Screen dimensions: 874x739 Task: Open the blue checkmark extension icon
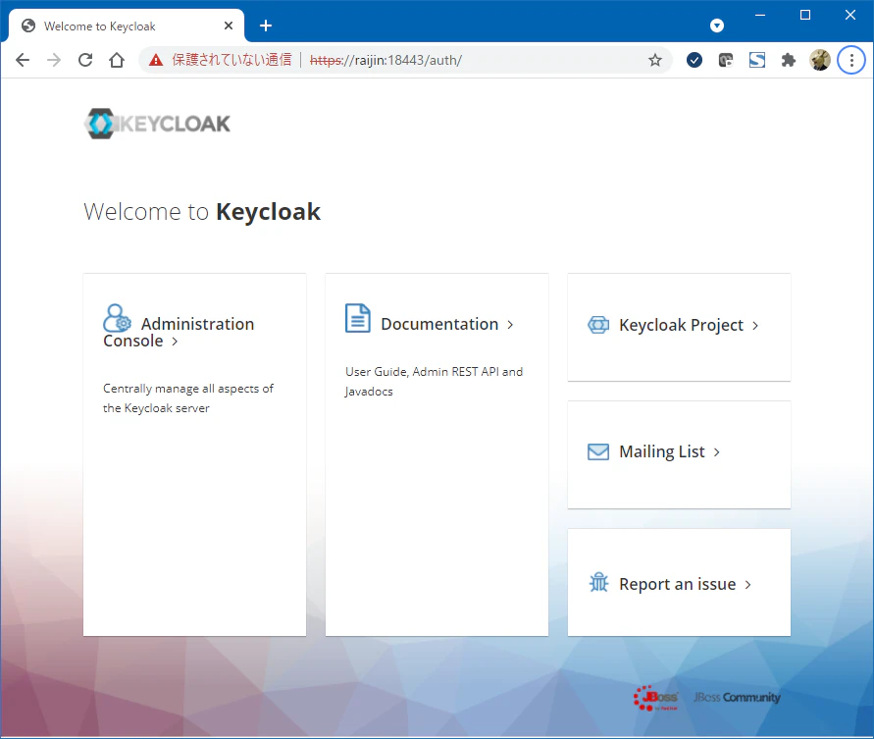pyautogui.click(x=694, y=60)
